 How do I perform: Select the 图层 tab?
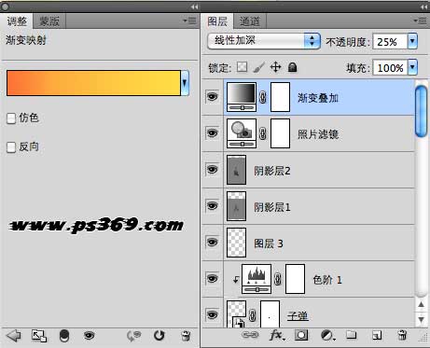pyautogui.click(x=217, y=21)
